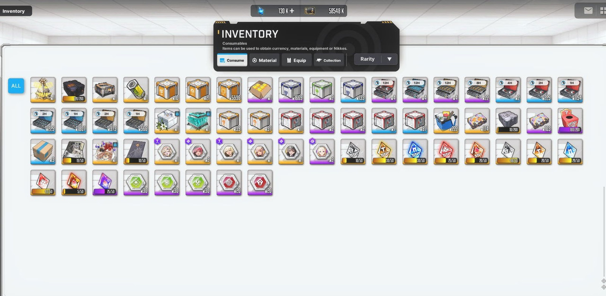Image resolution: width=606 pixels, height=296 pixels.
Task: Open the mail envelope icon
Action: point(588,10)
